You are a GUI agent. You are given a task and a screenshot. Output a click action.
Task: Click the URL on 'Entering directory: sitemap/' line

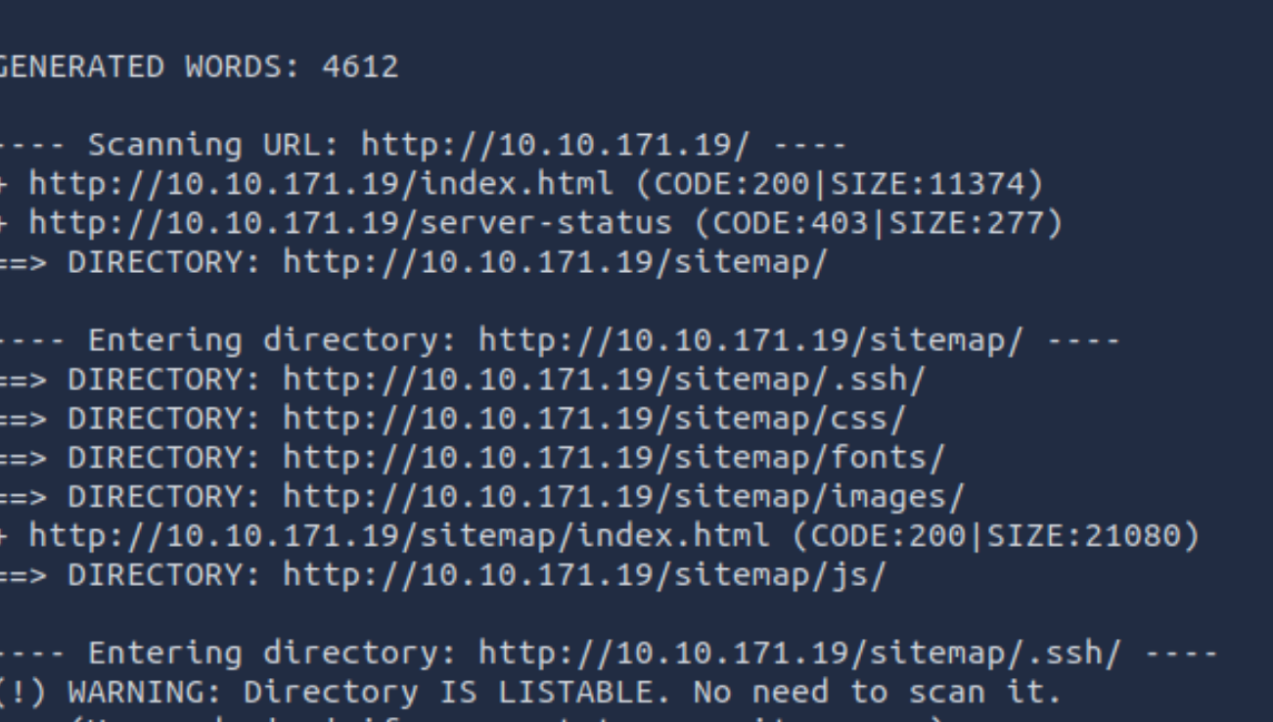click(x=750, y=340)
